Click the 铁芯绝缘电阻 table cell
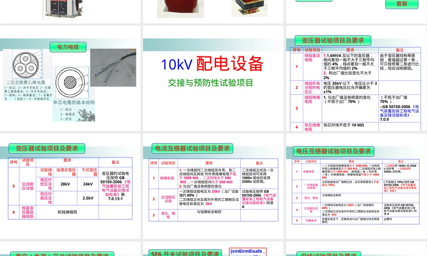 (313, 127)
